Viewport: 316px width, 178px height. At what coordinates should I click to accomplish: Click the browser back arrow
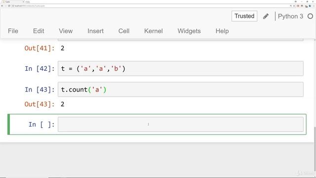tap(2, 6)
